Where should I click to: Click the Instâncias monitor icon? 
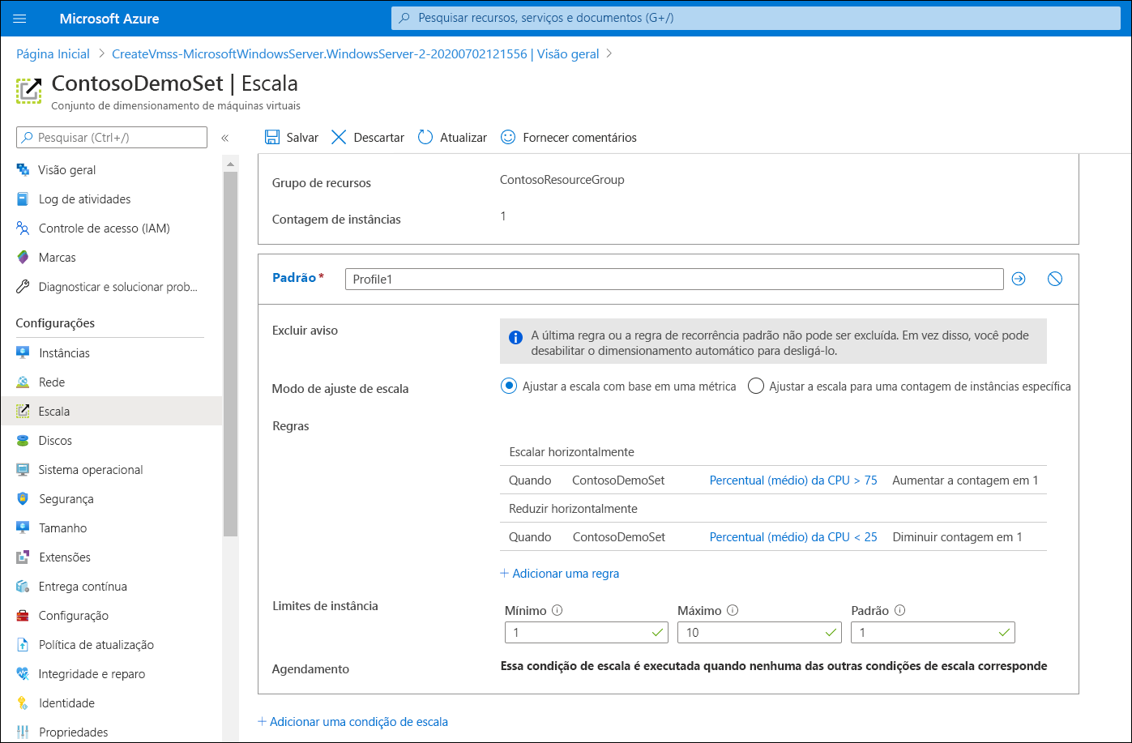(23, 353)
